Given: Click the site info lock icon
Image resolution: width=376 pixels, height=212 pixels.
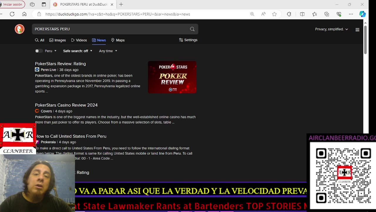Looking at the screenshot, I should (39, 14).
